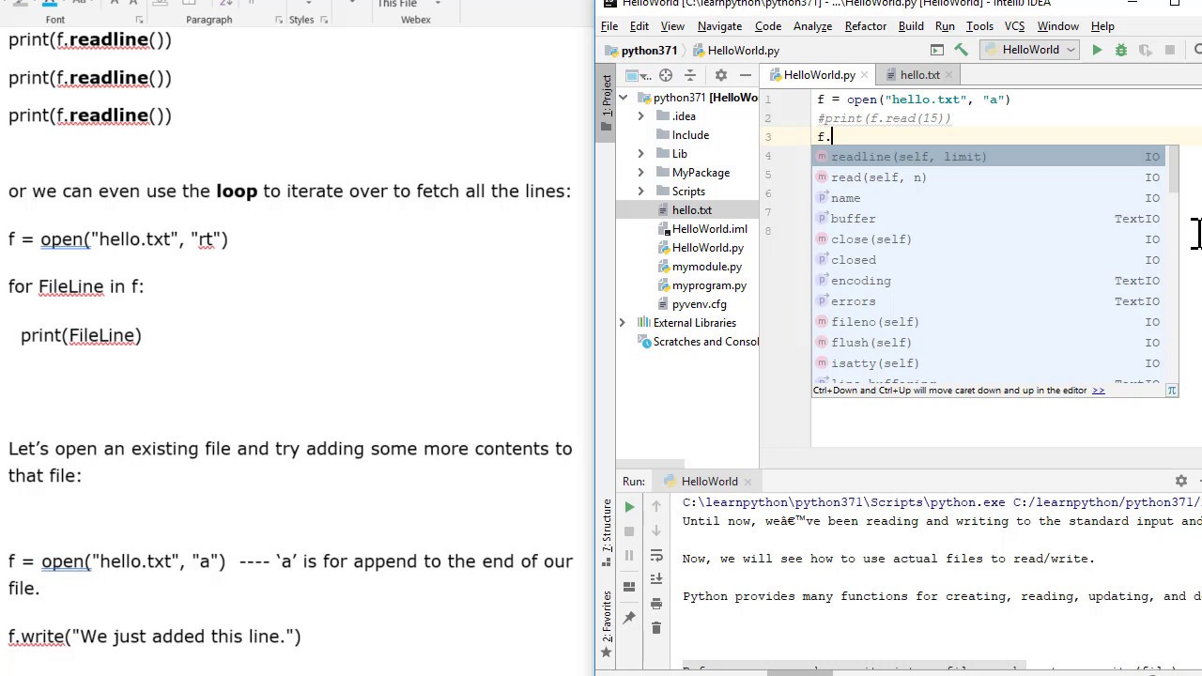Open Run panel settings gear
This screenshot has width=1202, height=676.
(1181, 481)
